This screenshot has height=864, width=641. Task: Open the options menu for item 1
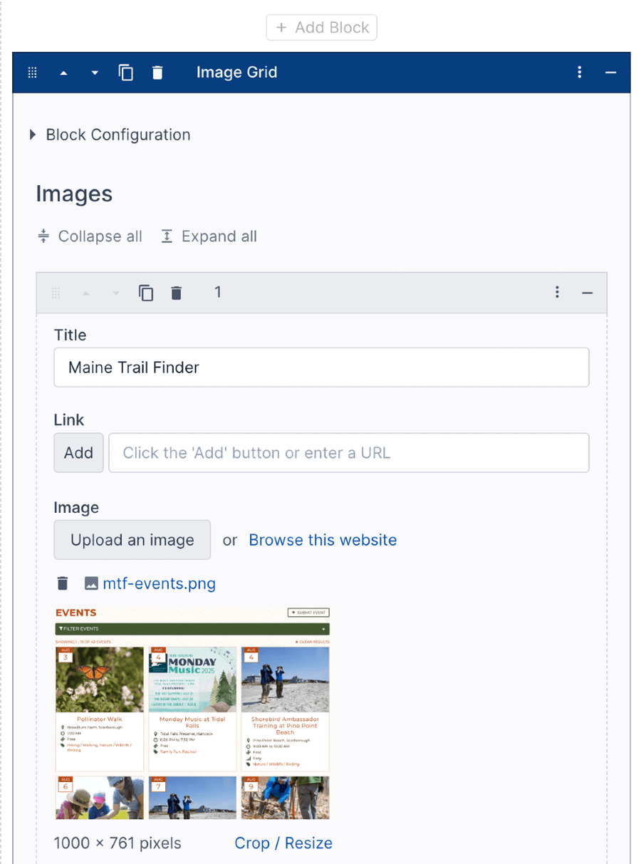point(558,292)
